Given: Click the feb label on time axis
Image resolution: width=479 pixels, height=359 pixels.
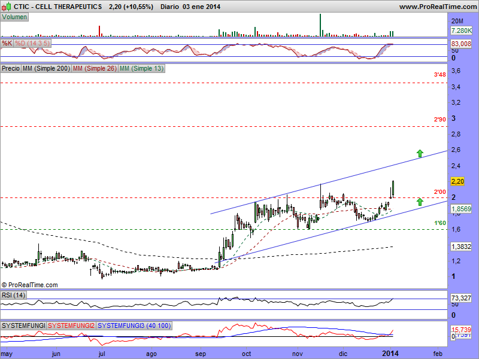Looking at the screenshot, I should tap(438, 354).
